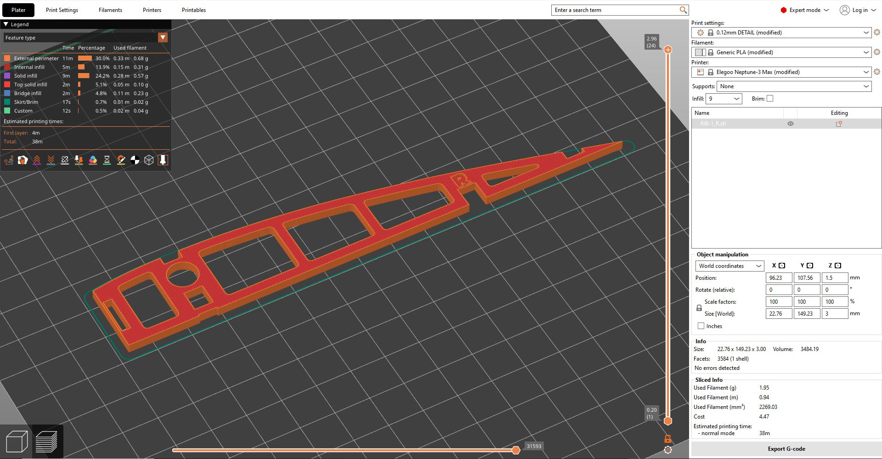Open Printers tab
Viewport: 882px width, 459px height.
[152, 10]
